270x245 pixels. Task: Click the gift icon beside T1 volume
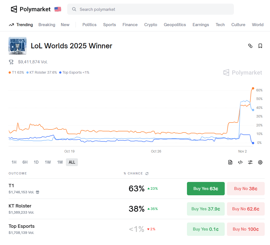38,192
